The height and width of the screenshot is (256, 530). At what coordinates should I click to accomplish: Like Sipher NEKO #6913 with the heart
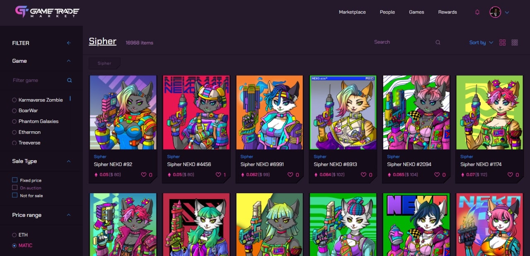pyautogui.click(x=364, y=175)
